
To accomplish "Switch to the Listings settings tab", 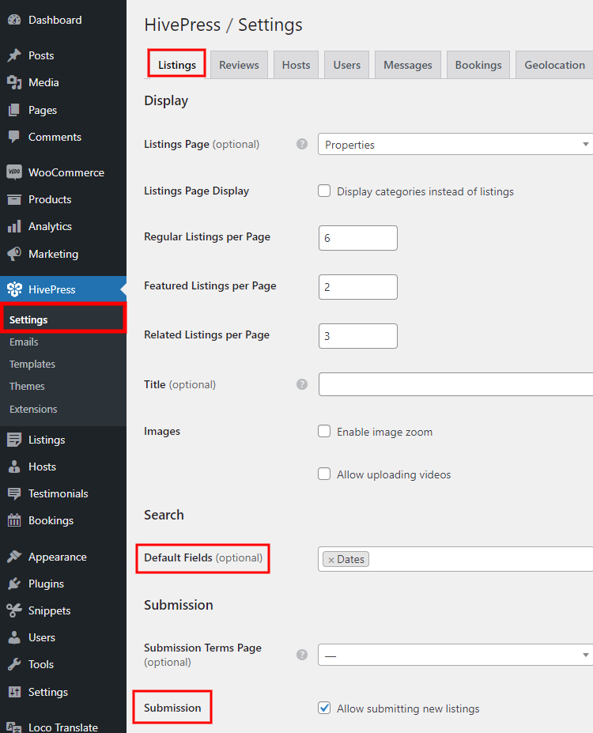I will tap(176, 65).
